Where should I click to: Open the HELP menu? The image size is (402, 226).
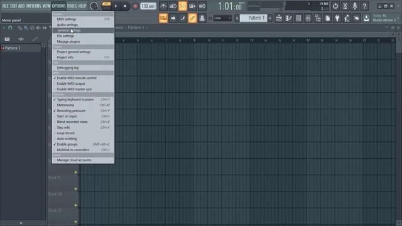82,6
